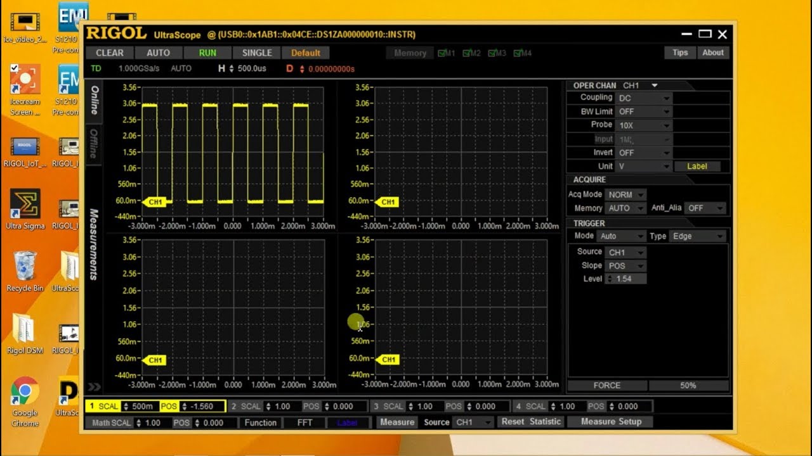Click the Math SCAL 1.00 field
Image resolution: width=812 pixels, height=456 pixels.
(152, 422)
